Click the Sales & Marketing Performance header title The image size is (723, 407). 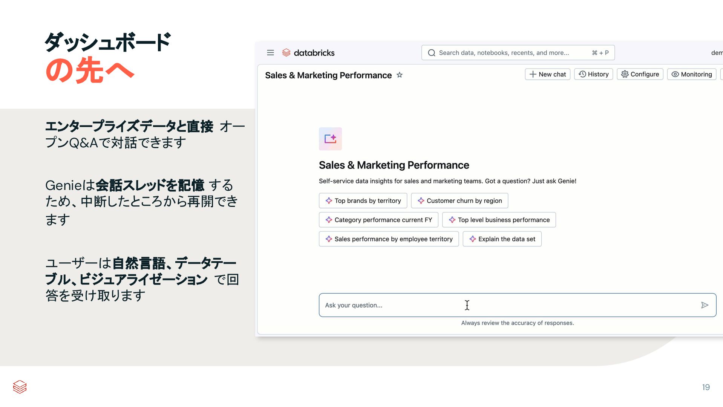[328, 75]
